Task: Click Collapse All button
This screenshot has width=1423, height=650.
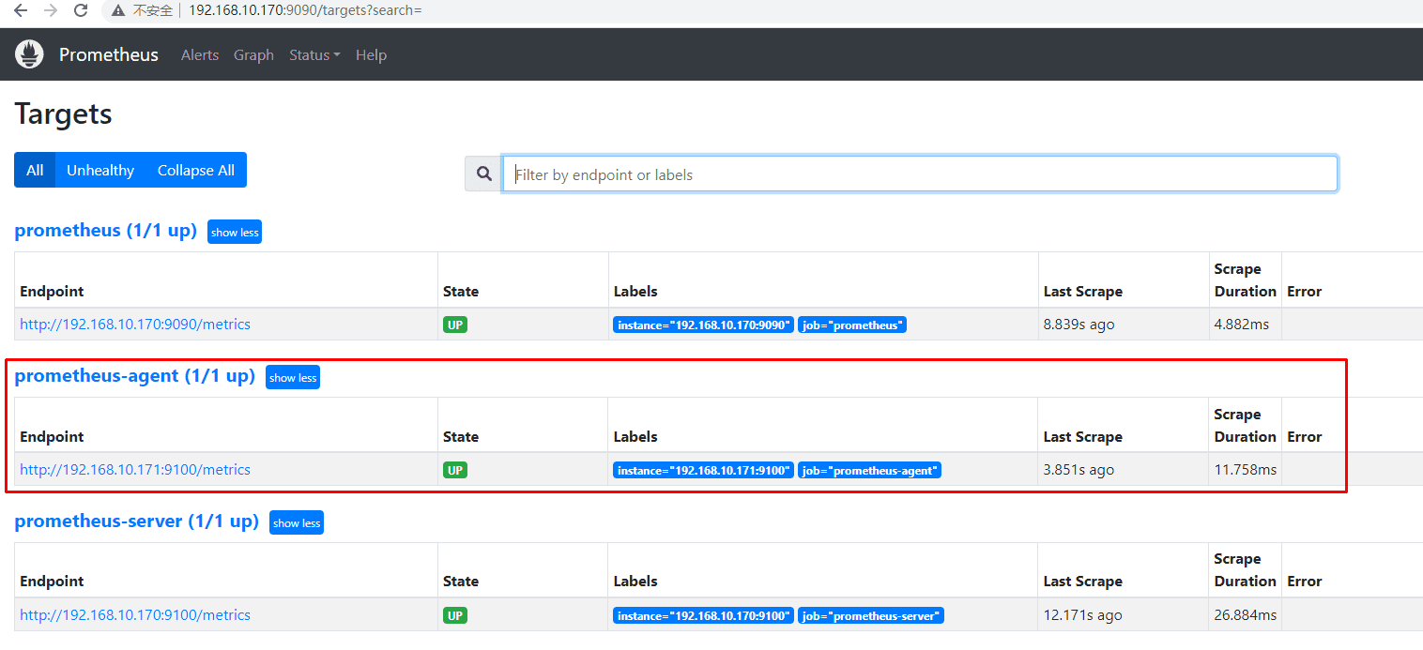Action: [x=196, y=170]
